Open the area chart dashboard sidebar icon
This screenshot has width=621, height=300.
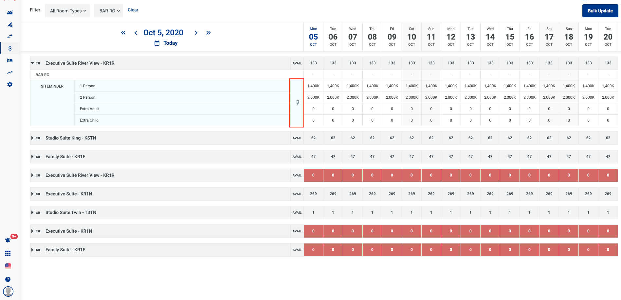pyautogui.click(x=10, y=12)
